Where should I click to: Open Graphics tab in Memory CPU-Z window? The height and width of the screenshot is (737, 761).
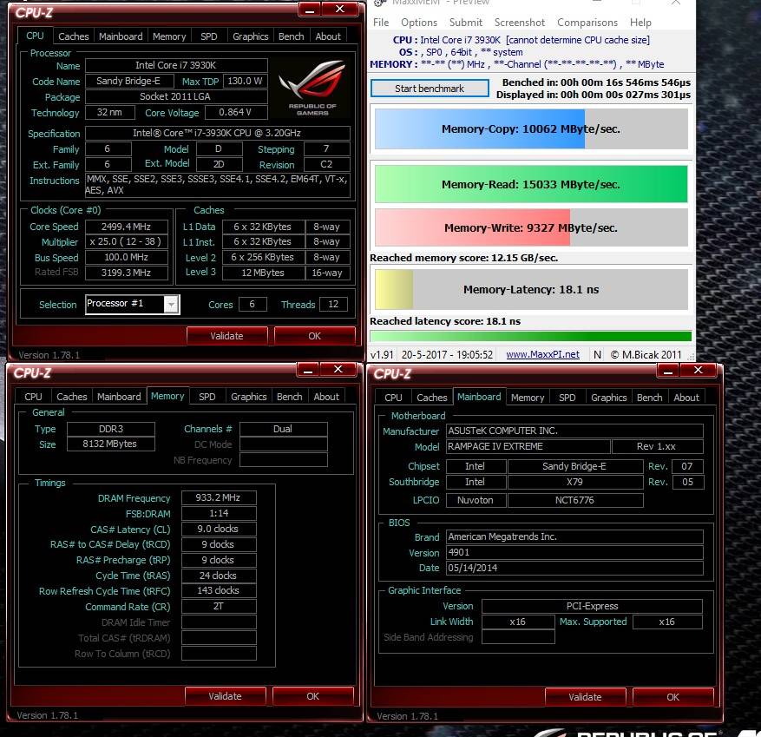(248, 397)
